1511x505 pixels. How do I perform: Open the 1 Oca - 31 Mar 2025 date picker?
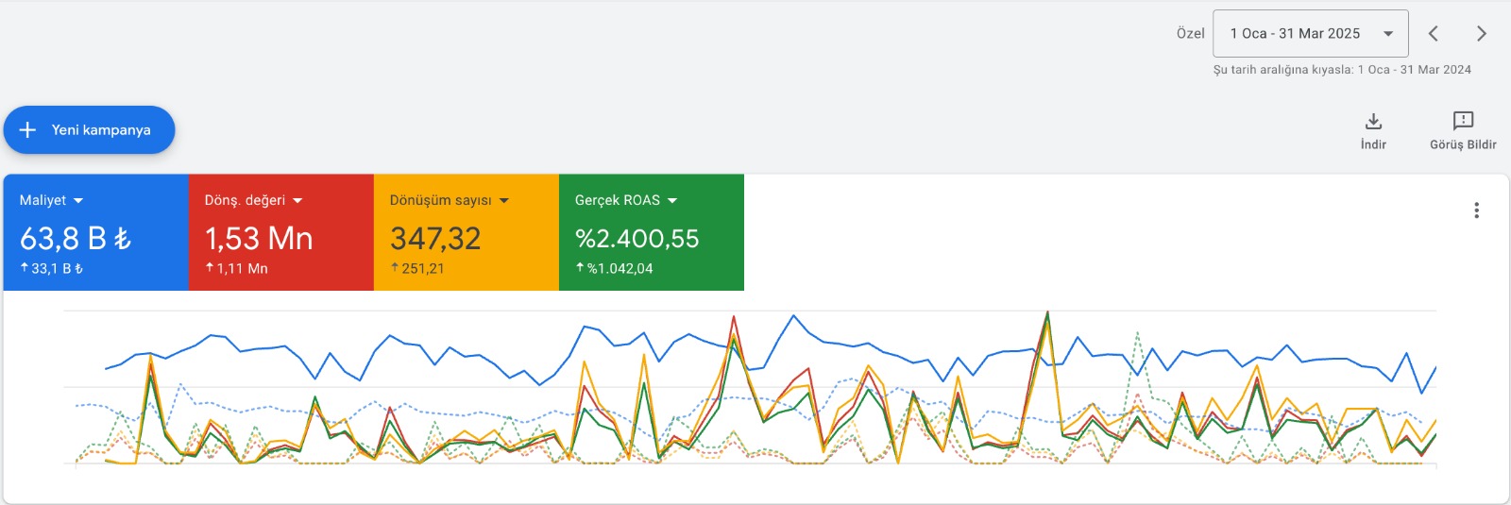tap(1295, 34)
